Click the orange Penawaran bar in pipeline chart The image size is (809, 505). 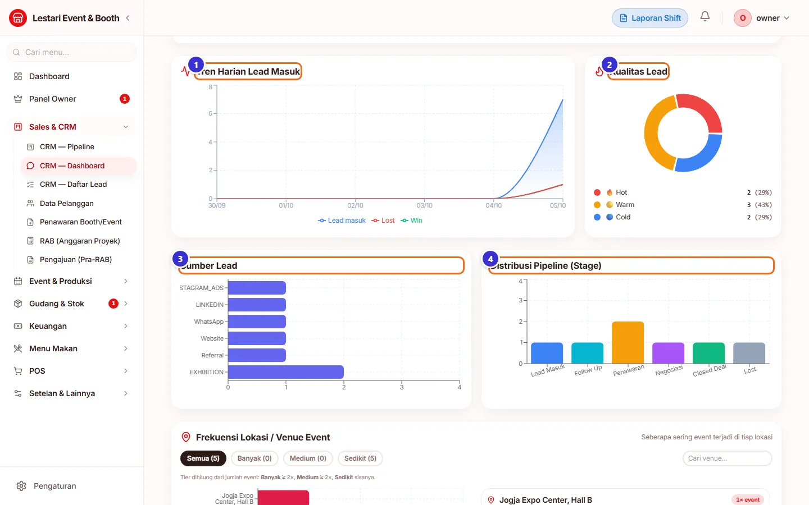pyautogui.click(x=628, y=342)
